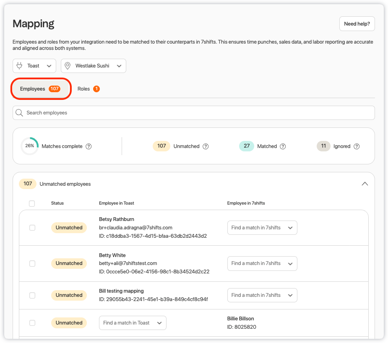Click the orange 1 badge on Roles
Image resolution: width=388 pixels, height=343 pixels.
coord(96,89)
